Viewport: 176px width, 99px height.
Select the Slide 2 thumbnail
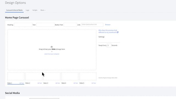(34, 76)
